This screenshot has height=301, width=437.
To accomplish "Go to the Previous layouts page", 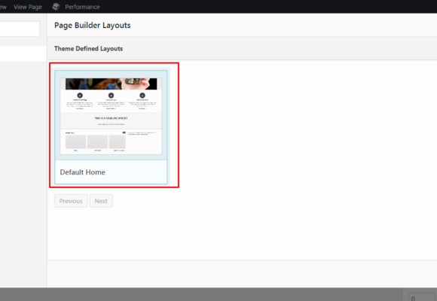I will (71, 201).
